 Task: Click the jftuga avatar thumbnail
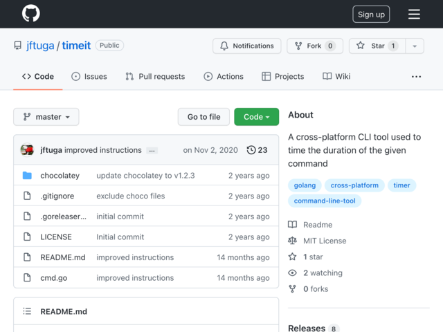27,150
